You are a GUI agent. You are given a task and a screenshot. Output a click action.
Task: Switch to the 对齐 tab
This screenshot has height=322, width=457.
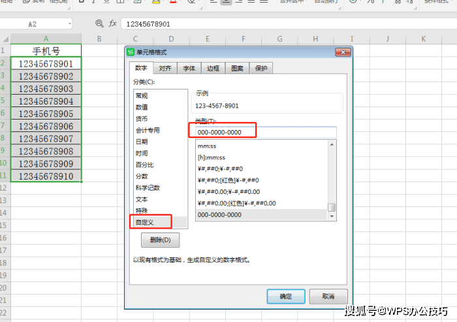165,68
